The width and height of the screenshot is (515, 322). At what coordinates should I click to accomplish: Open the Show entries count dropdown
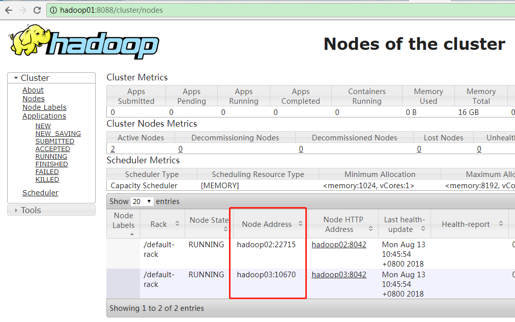point(142,201)
